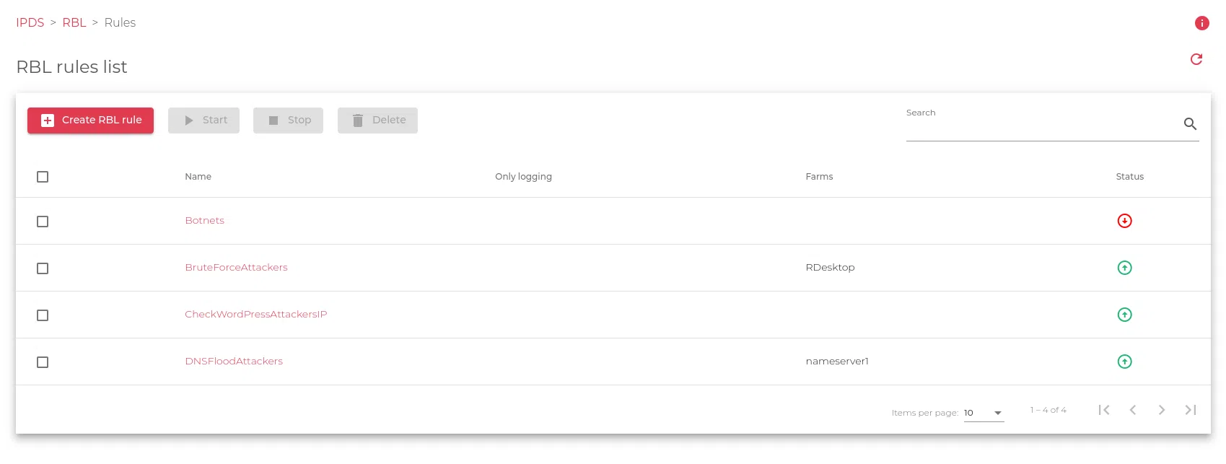This screenshot has height=464, width=1226.
Task: Click the Name column header
Action: coord(198,177)
